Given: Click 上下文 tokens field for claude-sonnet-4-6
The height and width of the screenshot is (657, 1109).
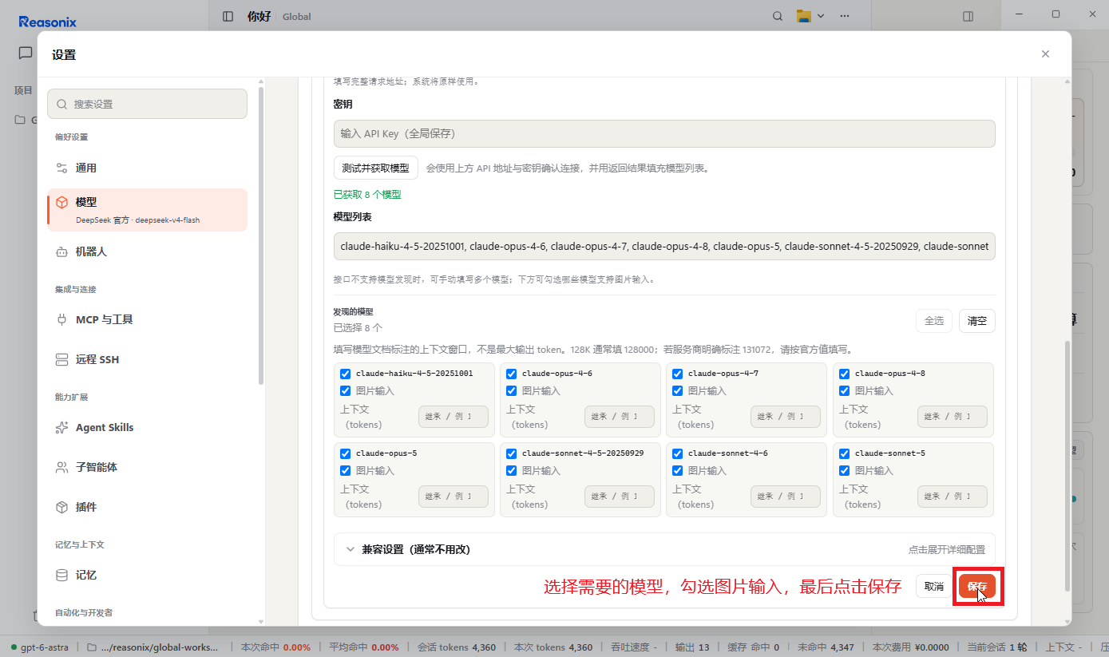Looking at the screenshot, I should point(786,497).
